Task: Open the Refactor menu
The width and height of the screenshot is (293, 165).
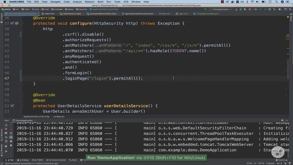Action: tap(90, 2)
